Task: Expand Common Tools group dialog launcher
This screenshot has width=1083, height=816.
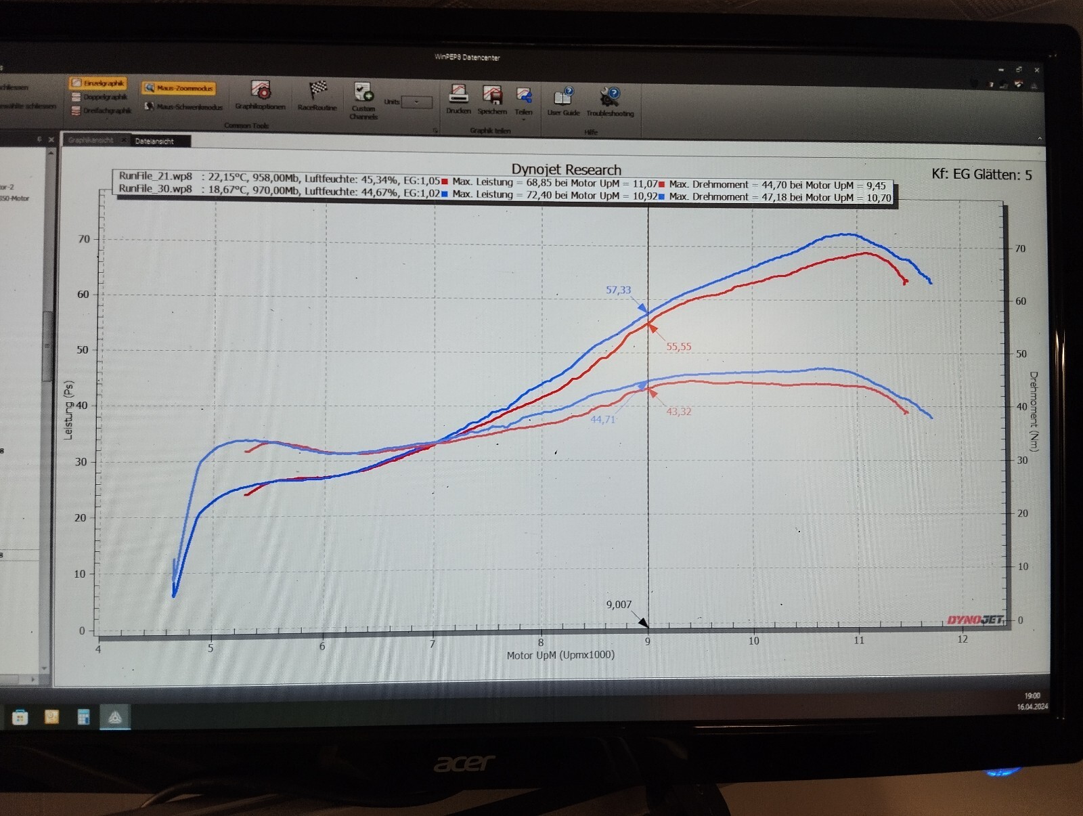Action: 435,130
